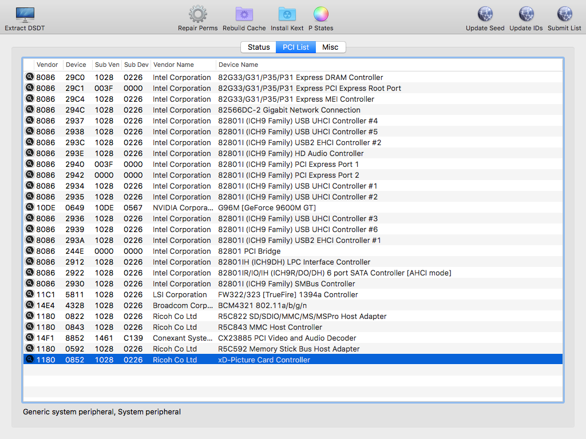The image size is (586, 439).
Task: Click the Update IDs globe icon
Action: pos(526,14)
